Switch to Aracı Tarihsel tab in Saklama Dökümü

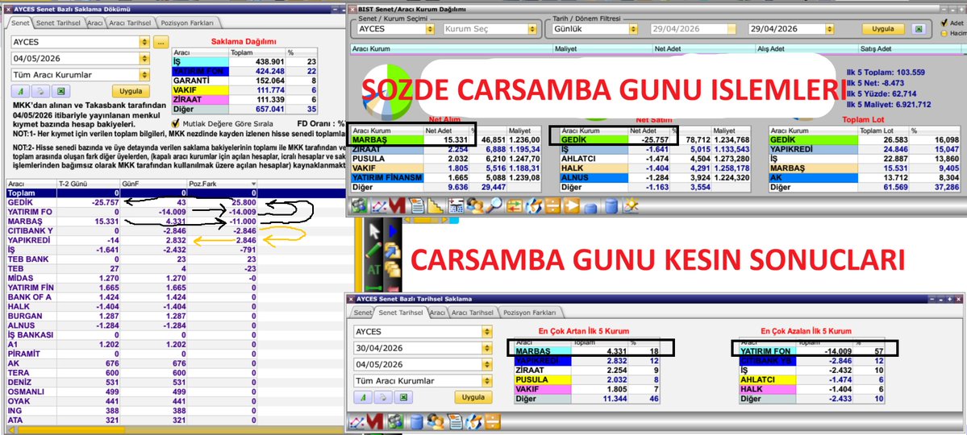130,23
